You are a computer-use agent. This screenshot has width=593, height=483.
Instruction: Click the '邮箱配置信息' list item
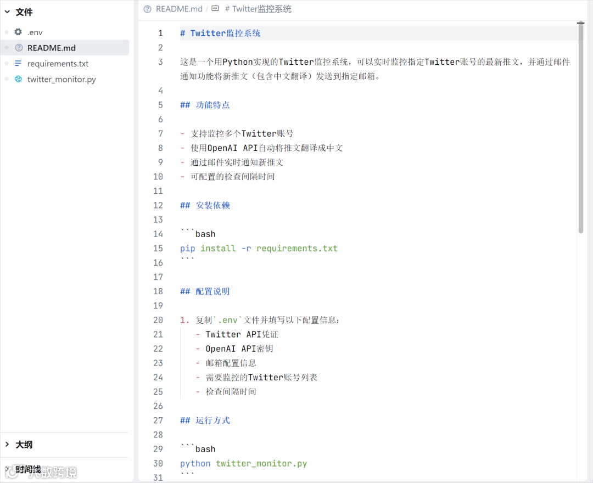tap(231, 363)
